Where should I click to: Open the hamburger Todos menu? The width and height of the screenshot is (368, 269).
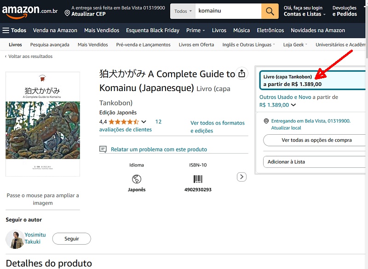(14, 30)
